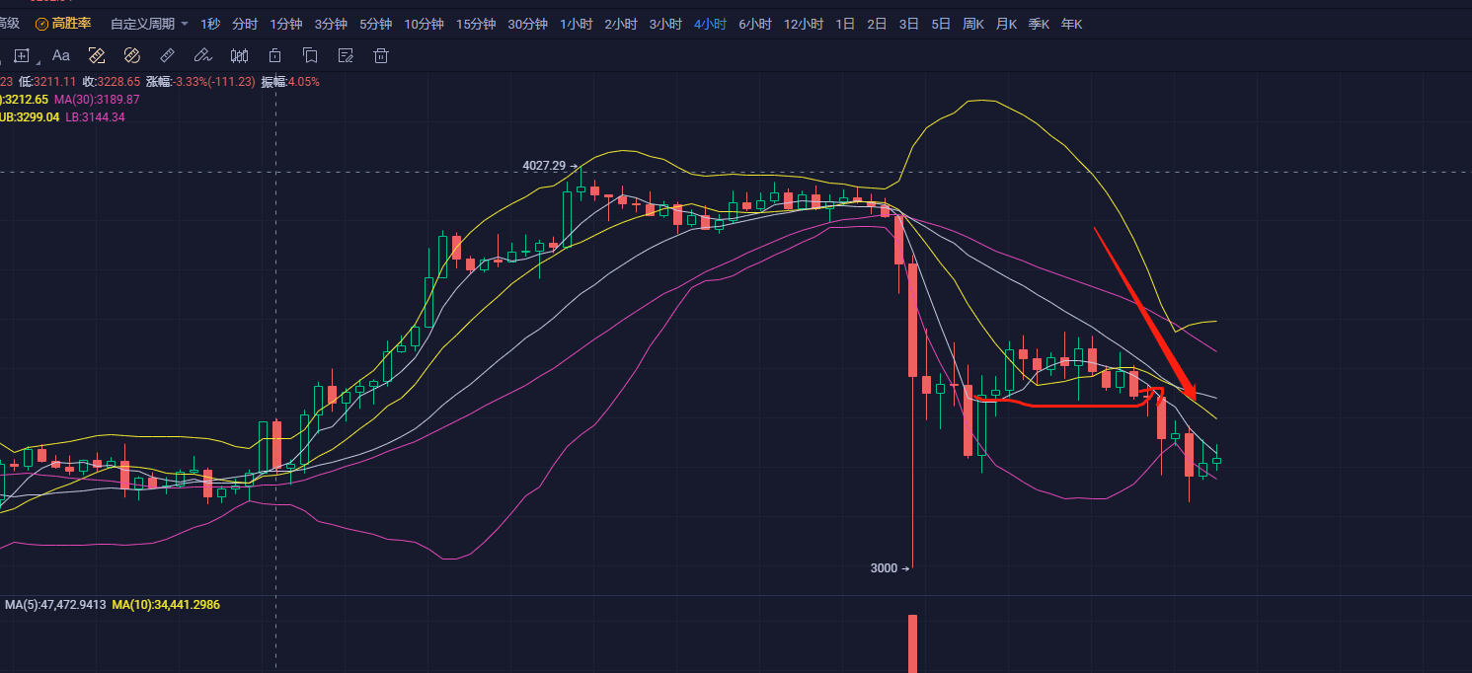Switch to 5日 interval
The width and height of the screenshot is (1472, 673).
click(941, 24)
